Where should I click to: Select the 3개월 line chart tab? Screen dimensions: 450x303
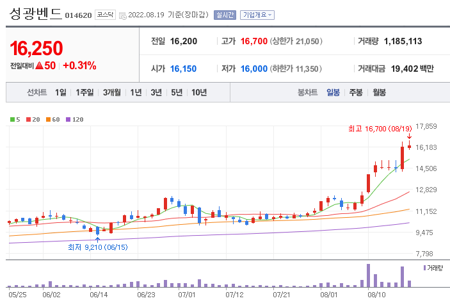pyautogui.click(x=112, y=92)
